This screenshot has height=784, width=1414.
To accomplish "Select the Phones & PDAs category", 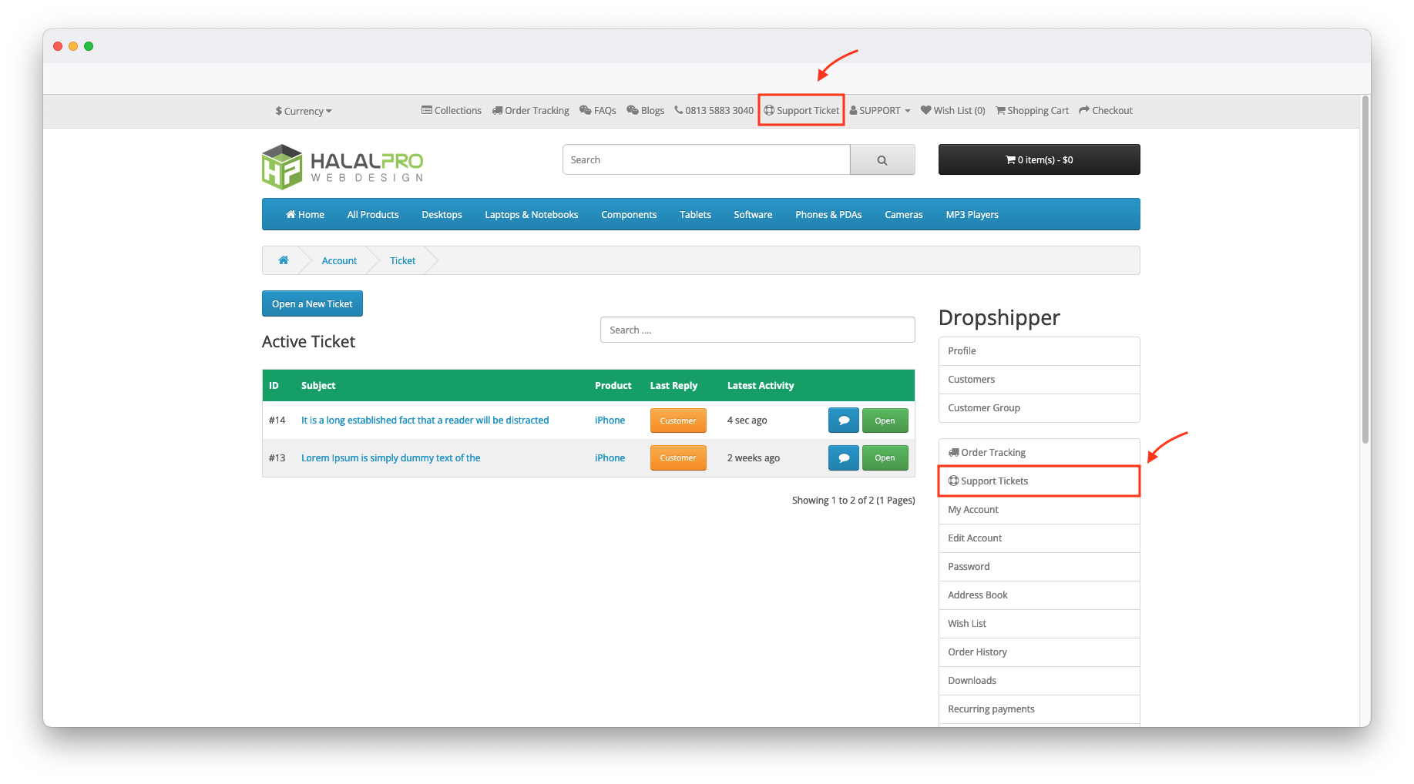I will tap(828, 215).
